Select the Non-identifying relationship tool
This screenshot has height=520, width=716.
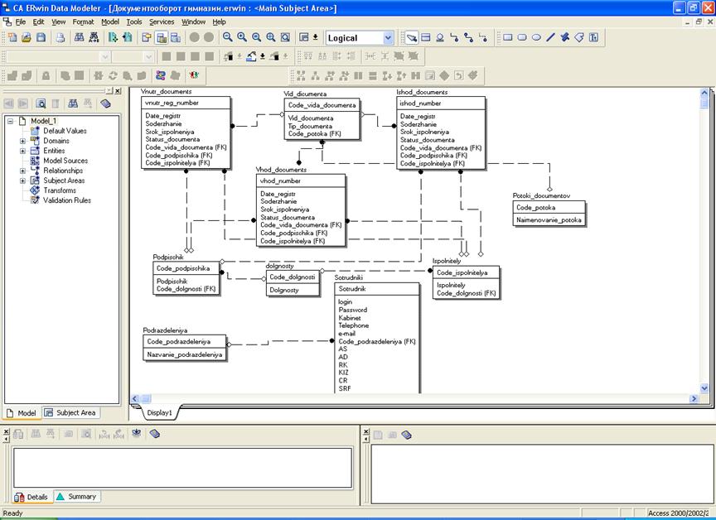(483, 38)
